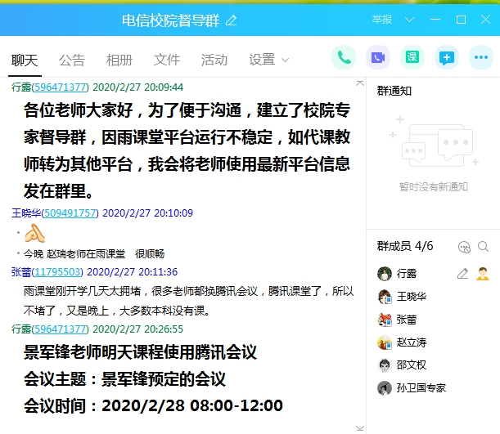Click 赵立涛's avatar in member list

(x=385, y=342)
